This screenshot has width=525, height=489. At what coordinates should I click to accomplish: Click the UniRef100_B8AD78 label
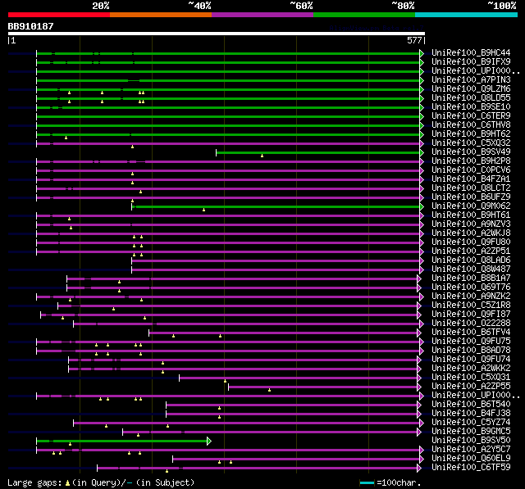coord(471,351)
